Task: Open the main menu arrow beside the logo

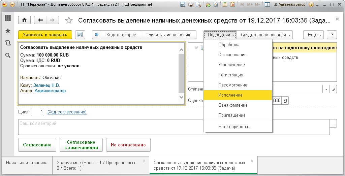Action: point(13,4)
